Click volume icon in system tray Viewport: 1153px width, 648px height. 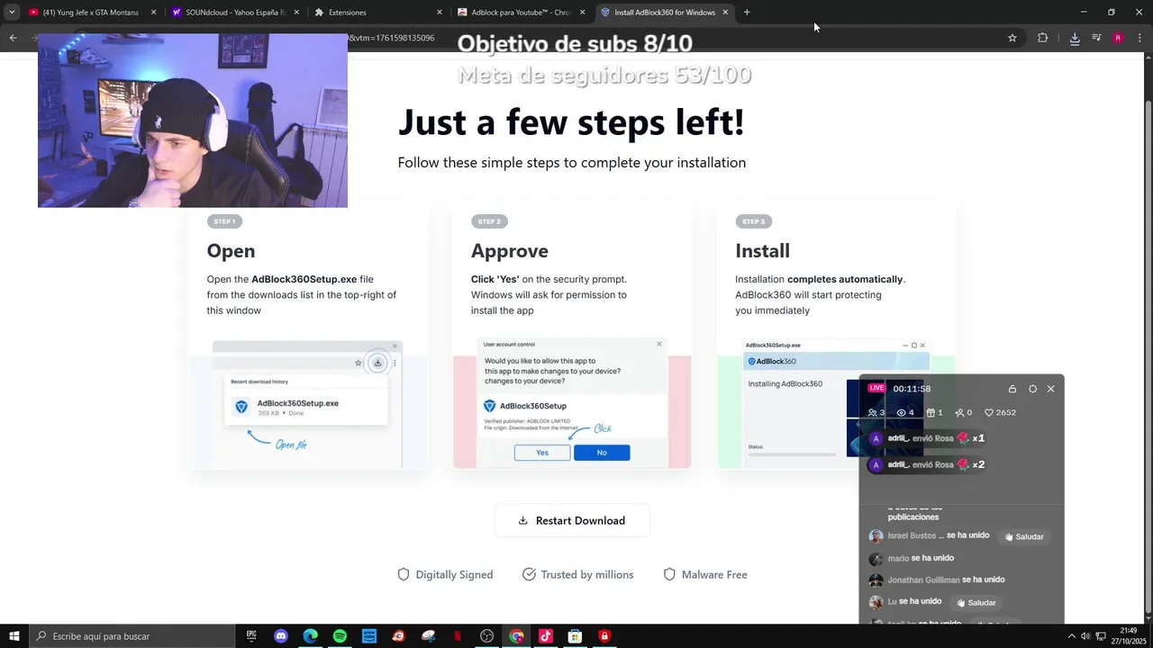pyautogui.click(x=1085, y=636)
